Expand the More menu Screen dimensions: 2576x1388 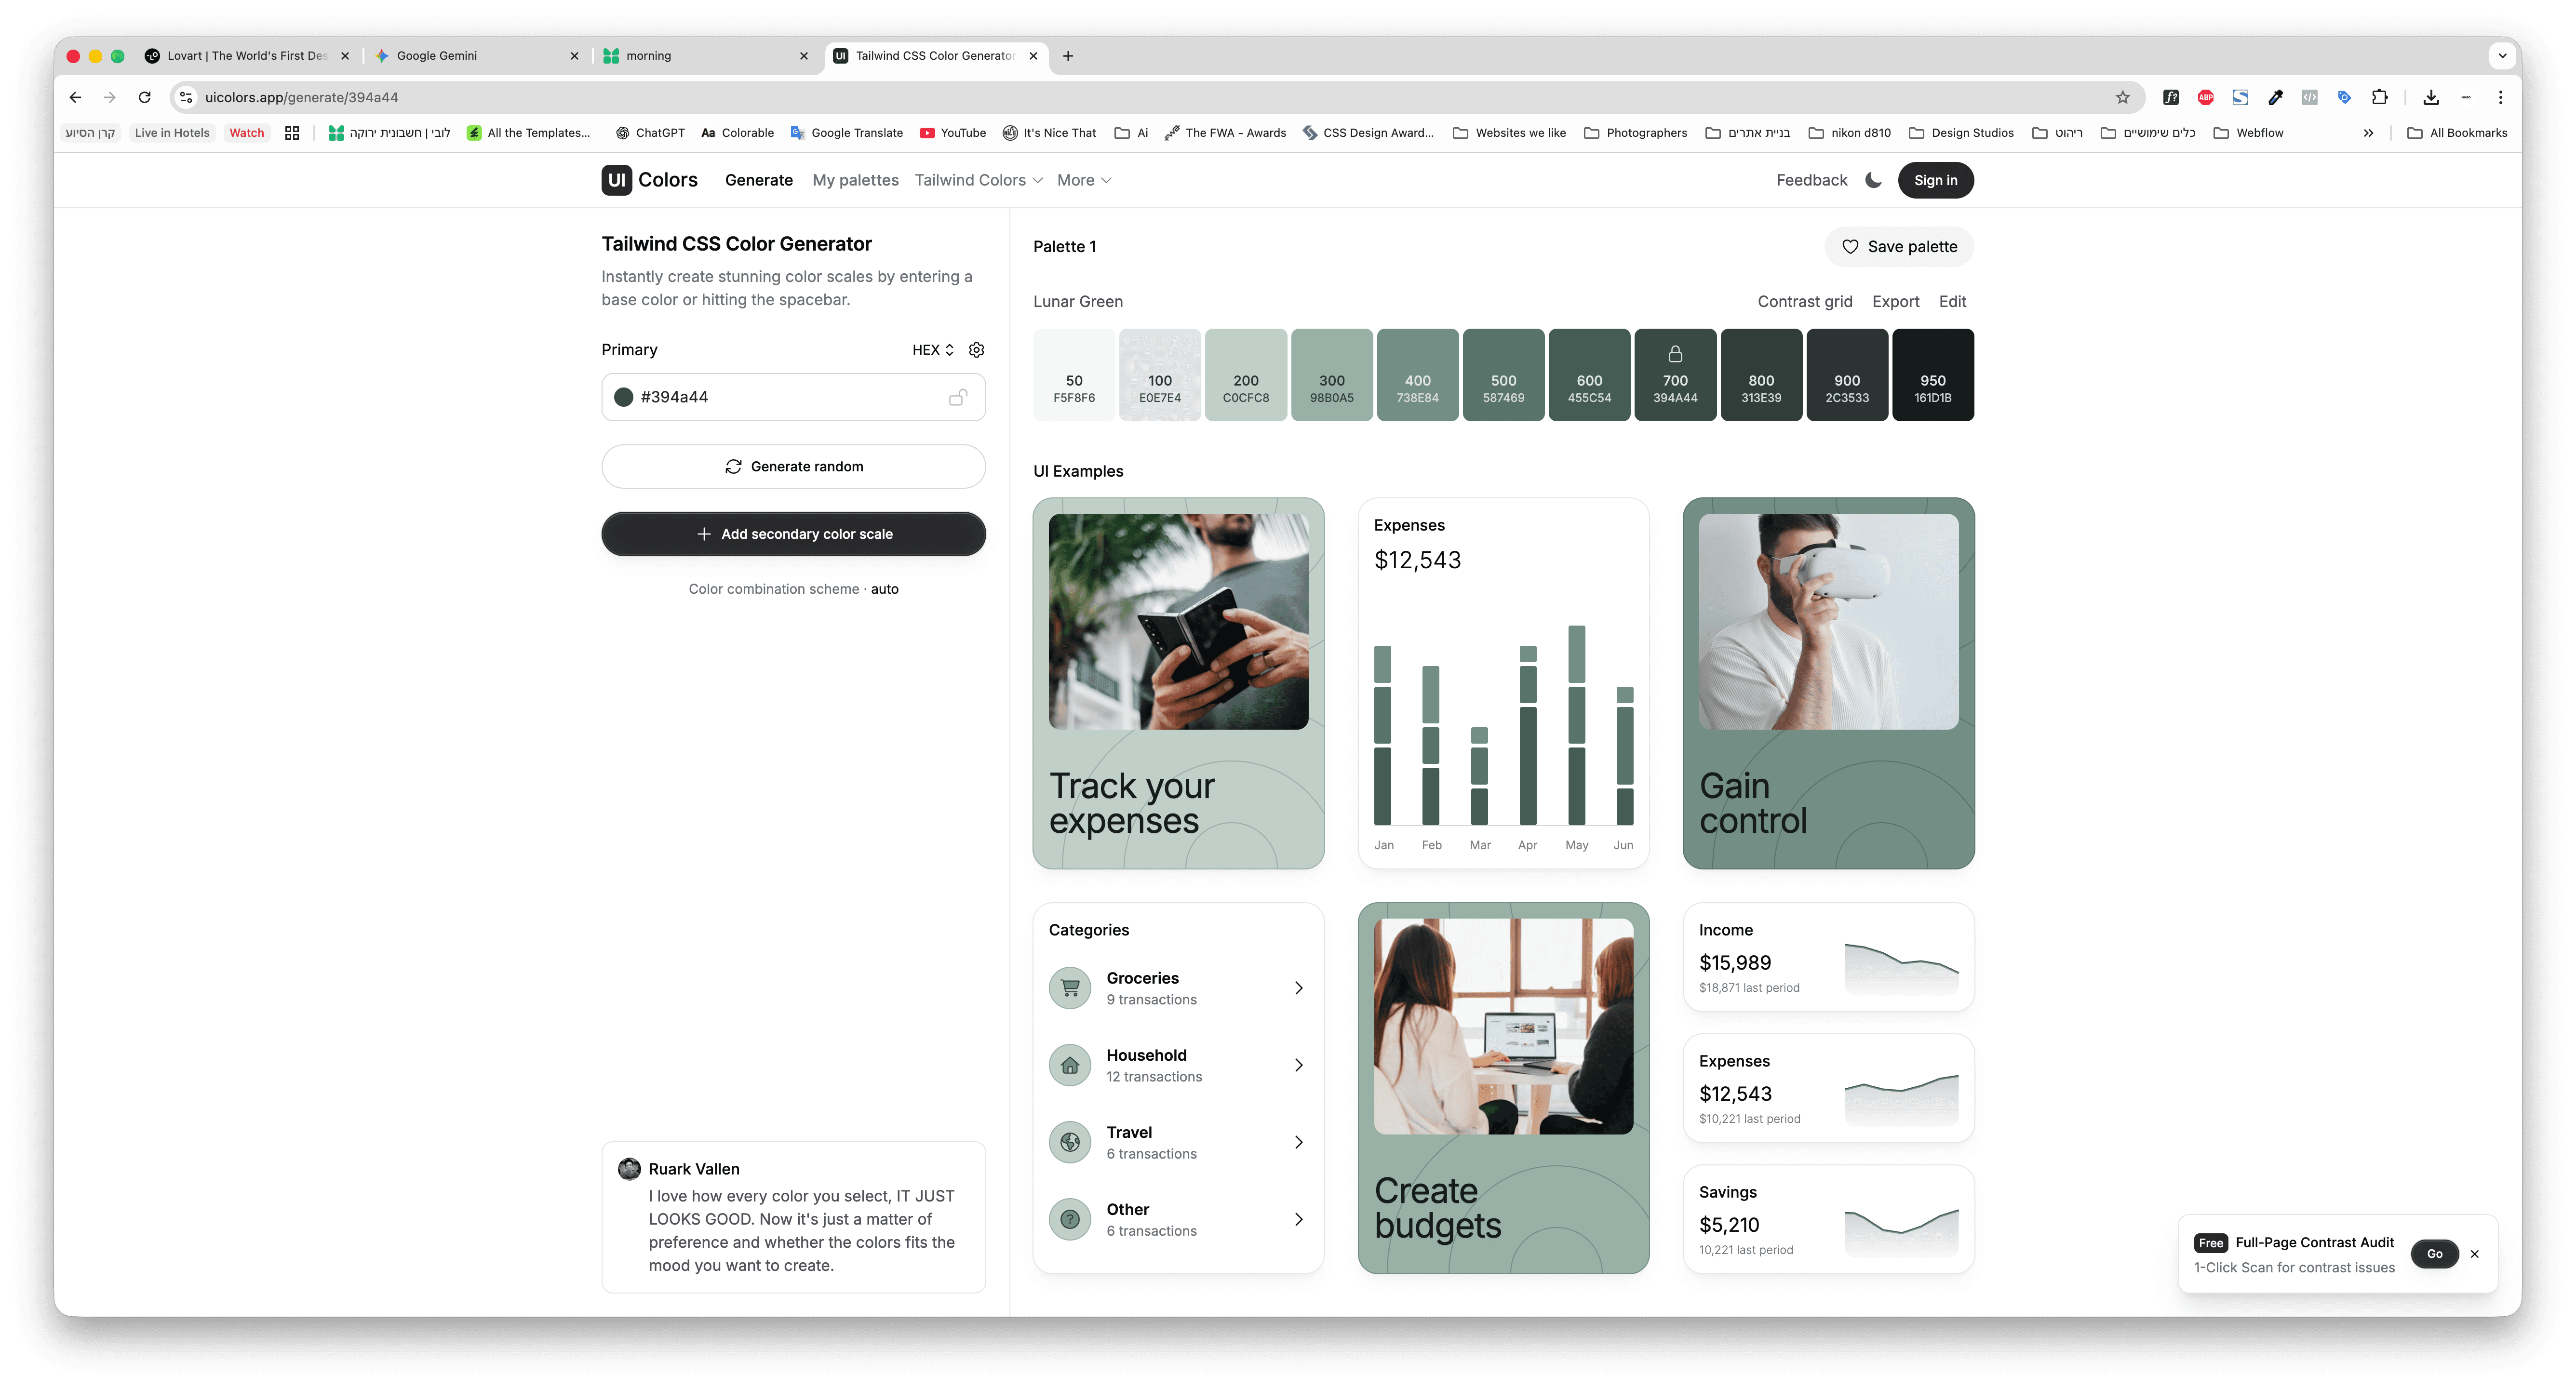click(1083, 180)
